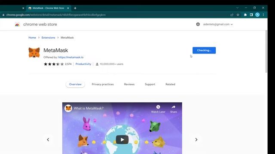Follow the Extensions breadcrumb link
Screen dimensions: 275x154
pos(48,38)
